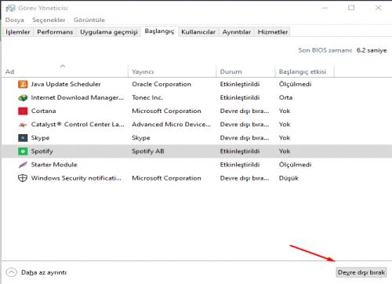Image resolution: width=392 pixels, height=284 pixels.
Task: Switch to the Uygulama geçmişi tab
Action: click(109, 32)
